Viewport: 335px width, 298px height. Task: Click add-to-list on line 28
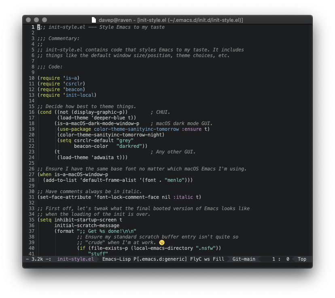coord(61,180)
